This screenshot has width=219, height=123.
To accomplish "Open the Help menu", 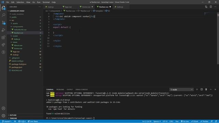I will tap(54, 2).
